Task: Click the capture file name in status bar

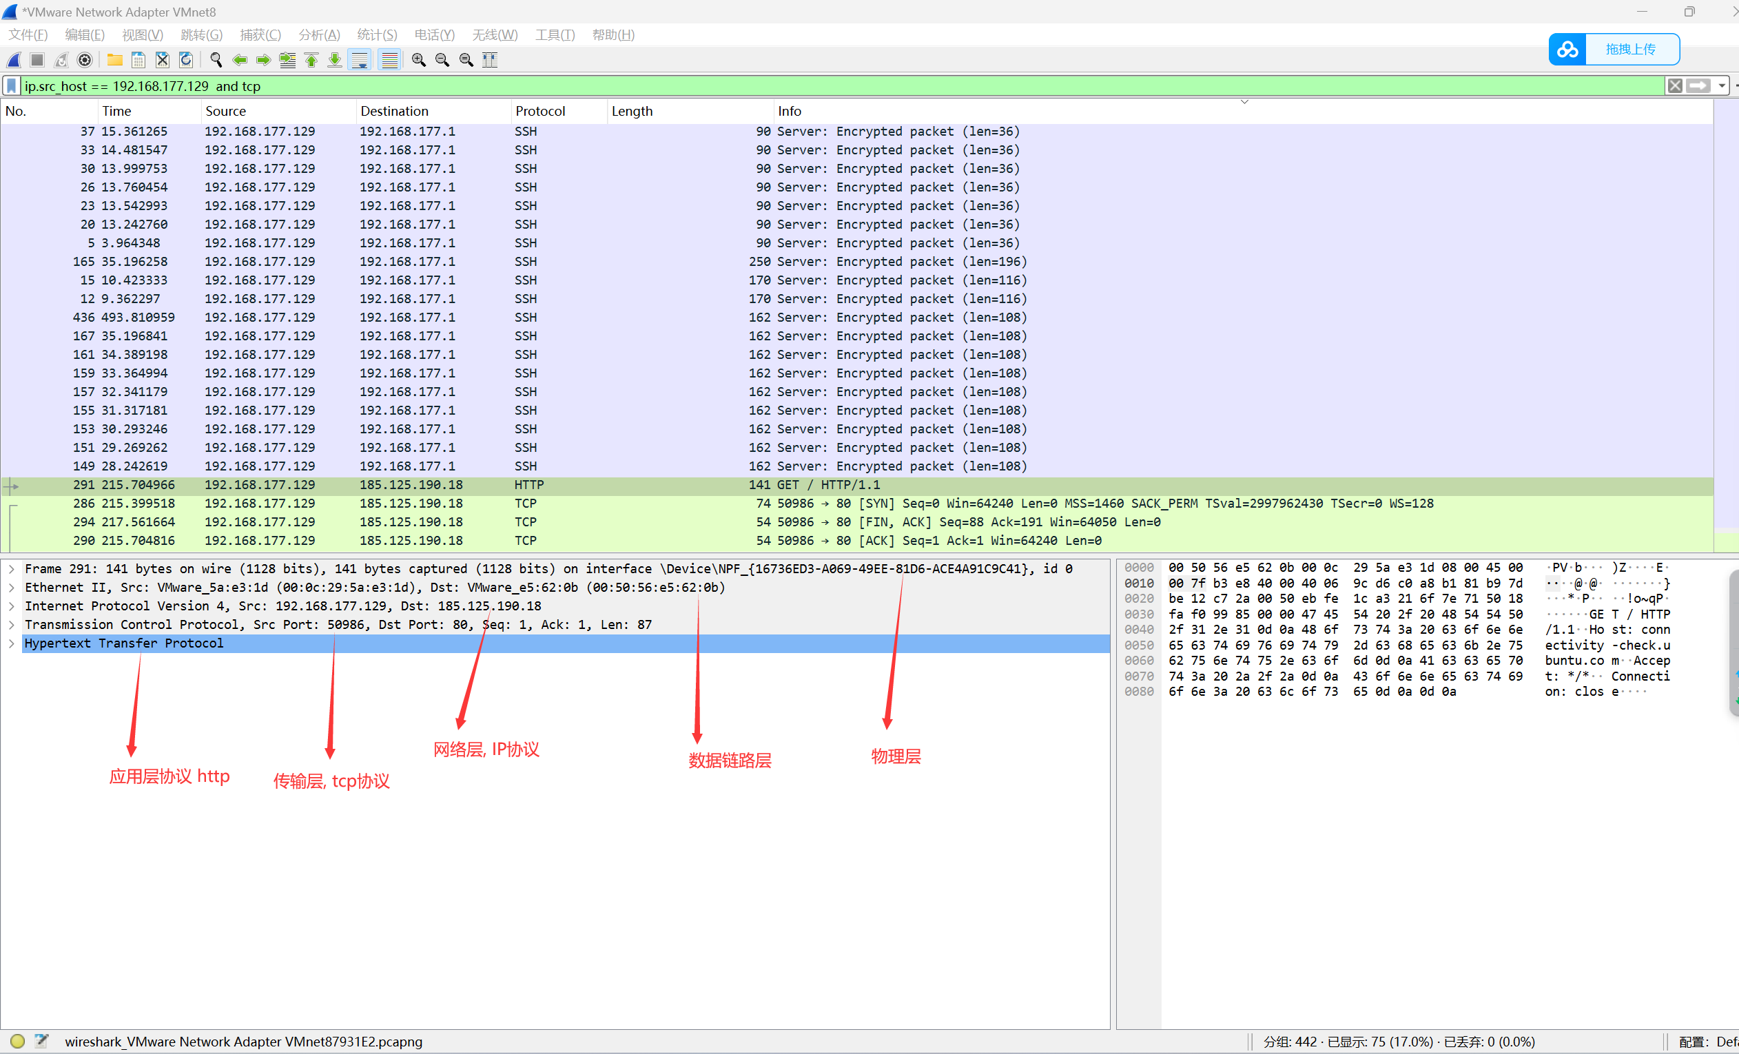Action: click(243, 1042)
